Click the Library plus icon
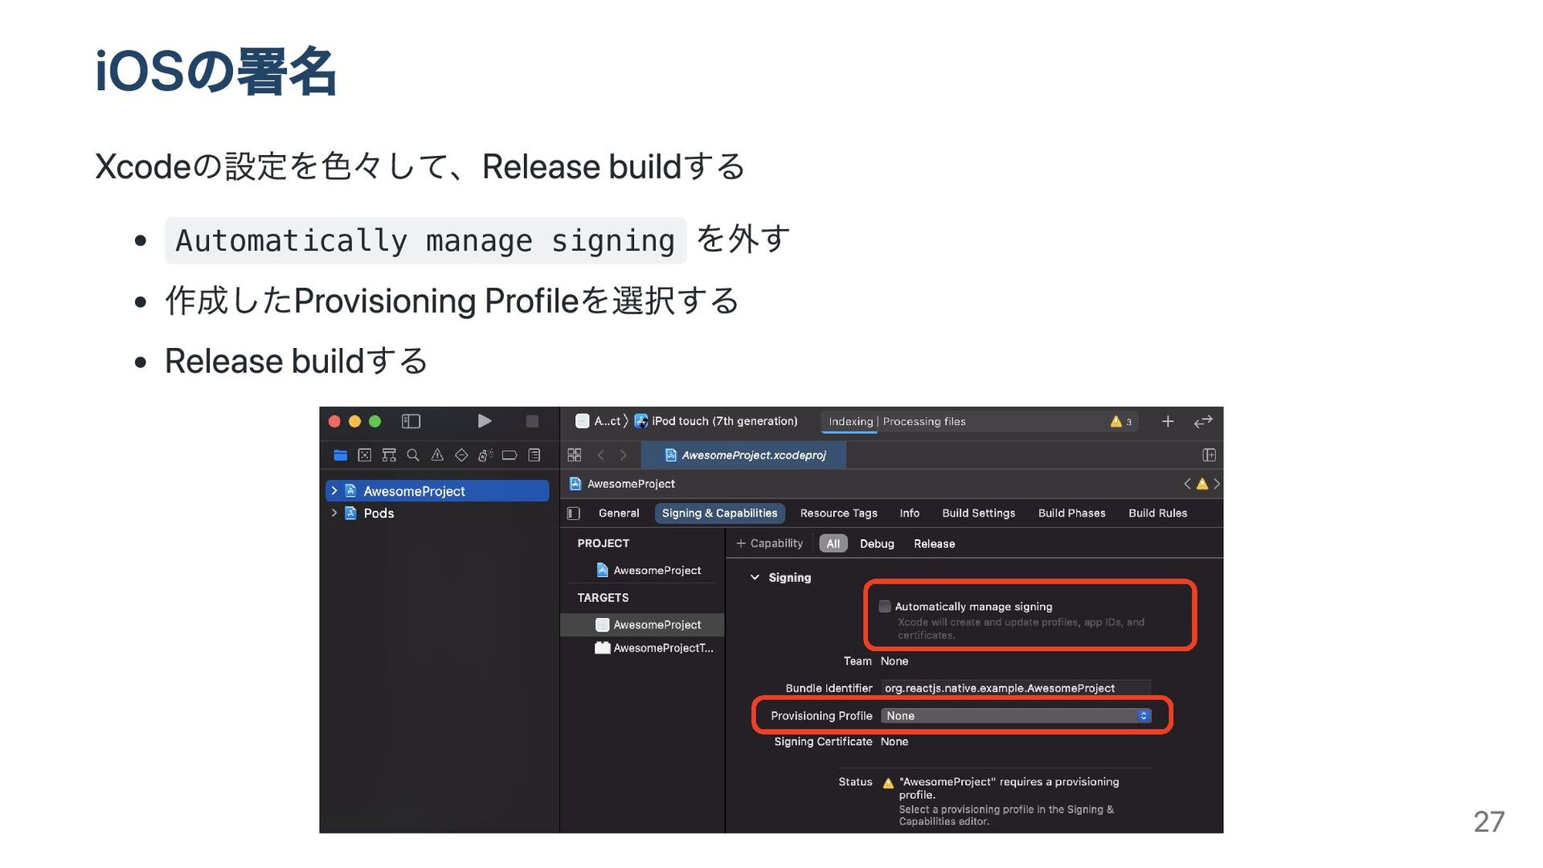1543x868 pixels. click(x=1168, y=421)
